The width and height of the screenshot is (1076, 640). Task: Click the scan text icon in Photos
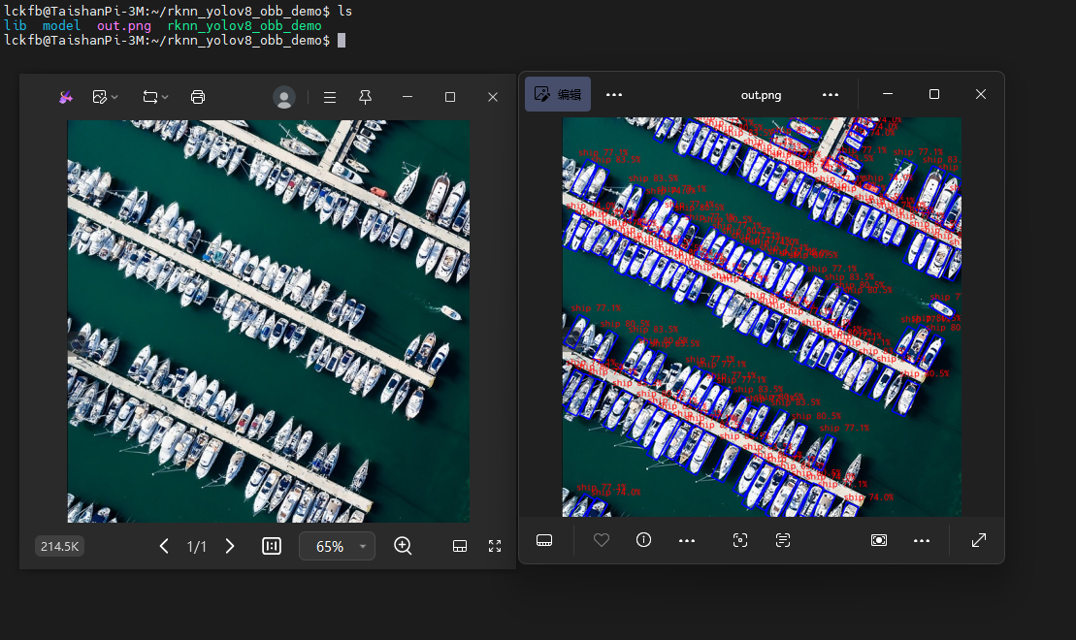tap(783, 540)
